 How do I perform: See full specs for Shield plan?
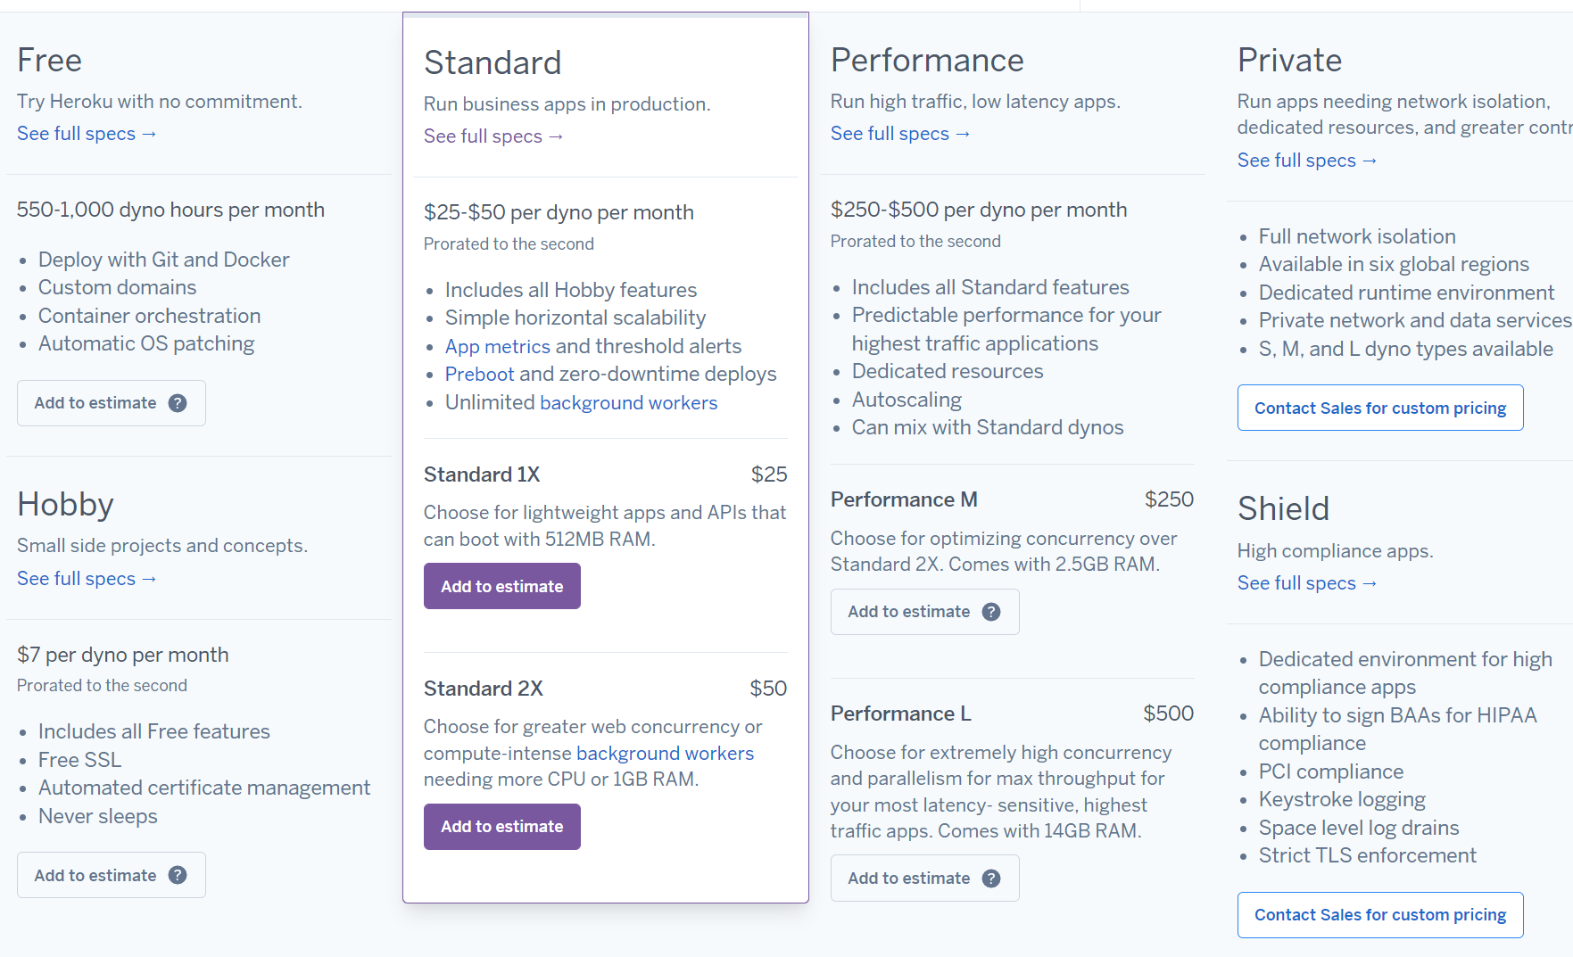coord(1307,583)
